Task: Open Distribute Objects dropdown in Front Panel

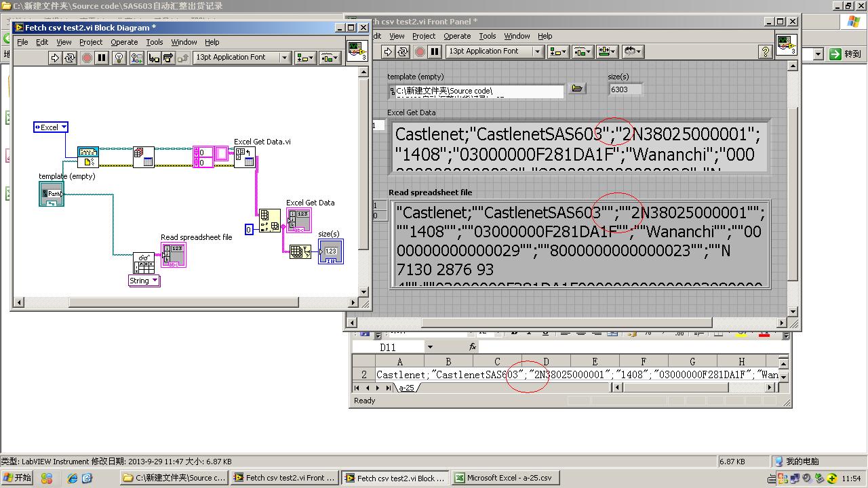Action: pyautogui.click(x=583, y=52)
